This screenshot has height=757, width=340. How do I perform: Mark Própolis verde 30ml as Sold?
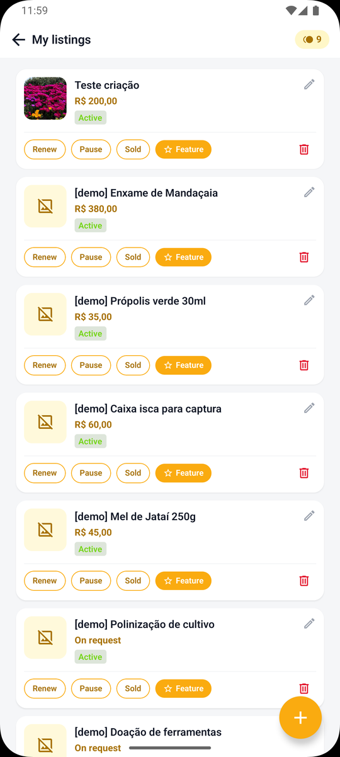point(133,365)
